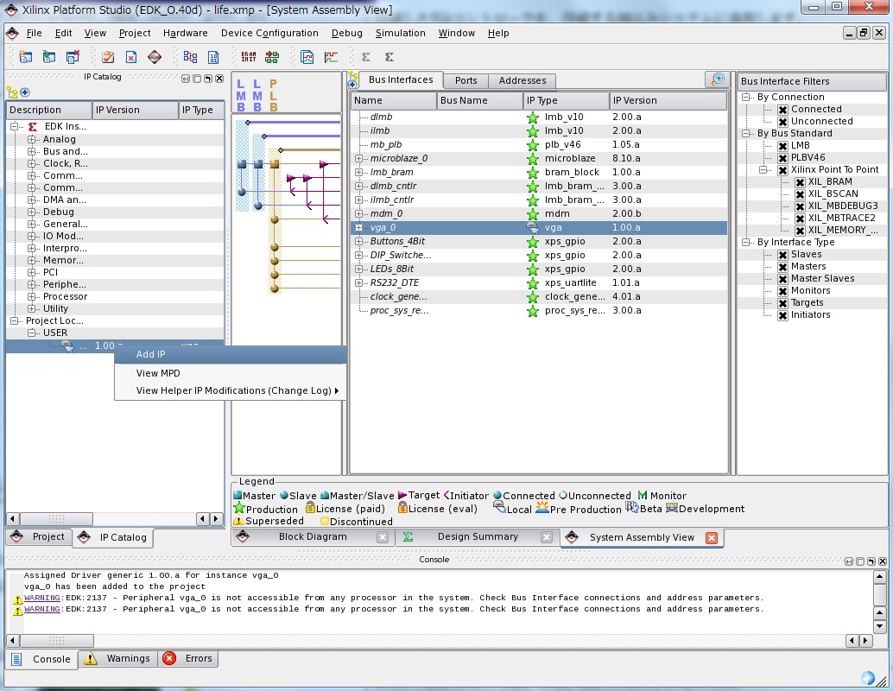Click the open project toolbar icon
Screen dimensions: 893x691
(49, 57)
